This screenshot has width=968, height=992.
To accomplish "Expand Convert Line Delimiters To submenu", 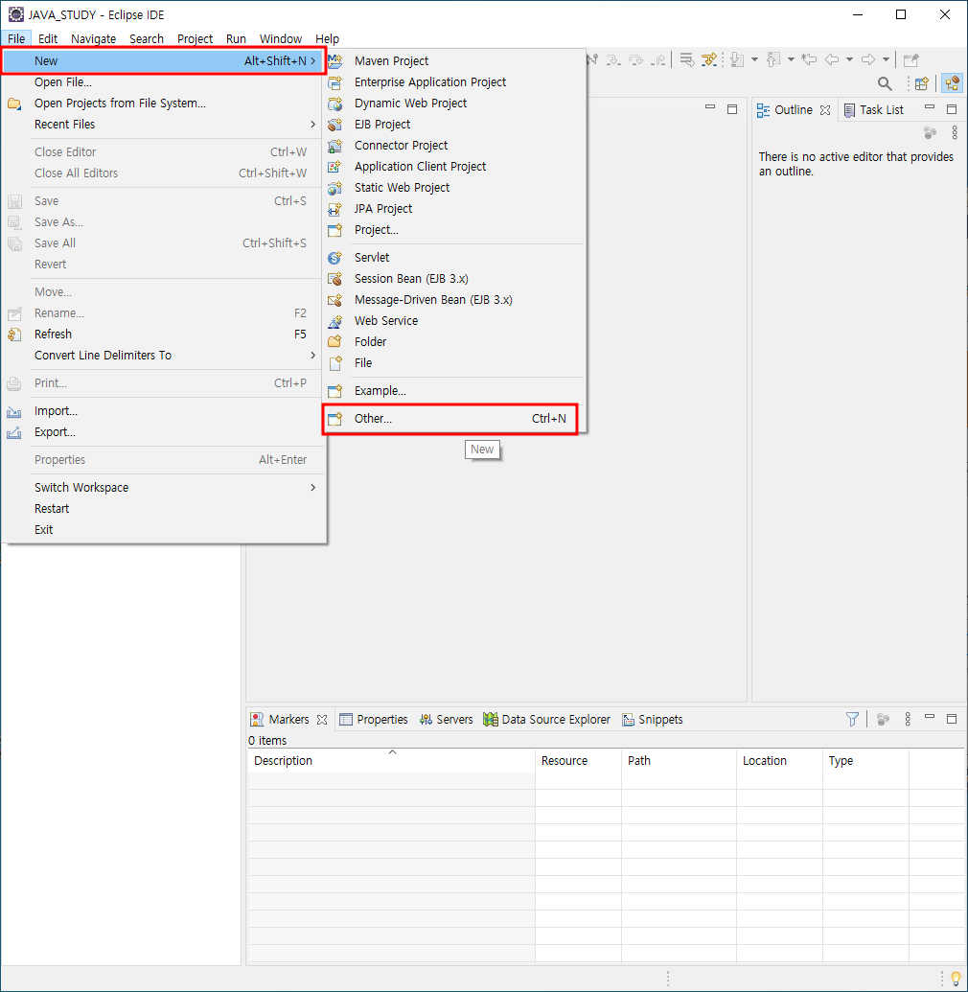I will coord(164,356).
